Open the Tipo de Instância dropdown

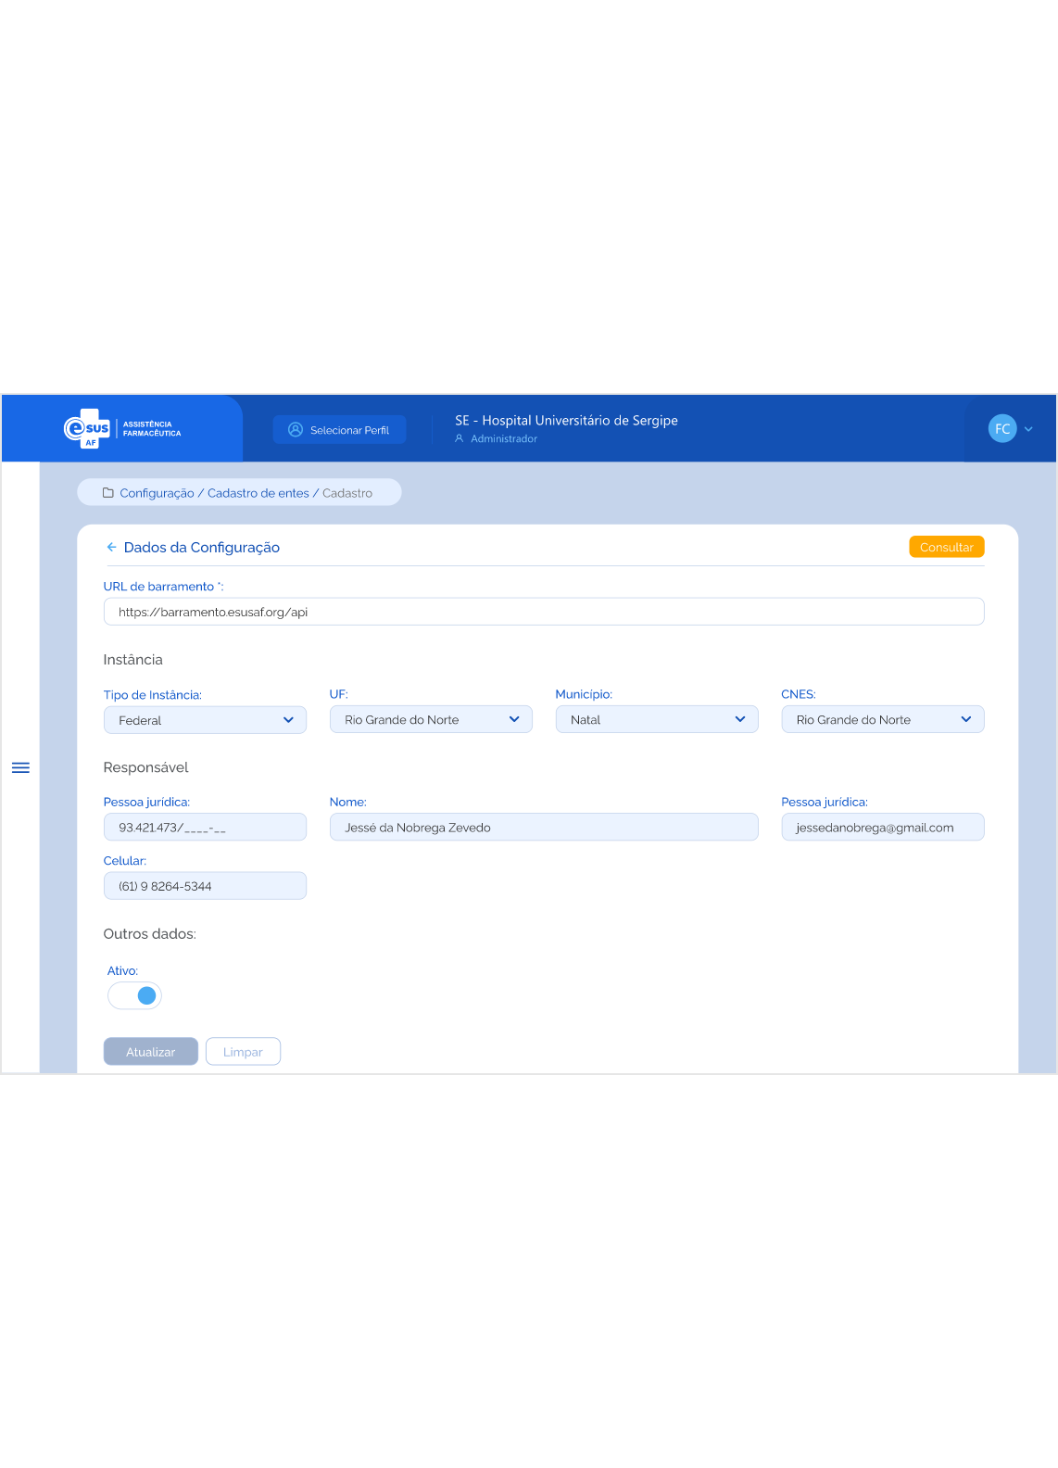(x=205, y=720)
